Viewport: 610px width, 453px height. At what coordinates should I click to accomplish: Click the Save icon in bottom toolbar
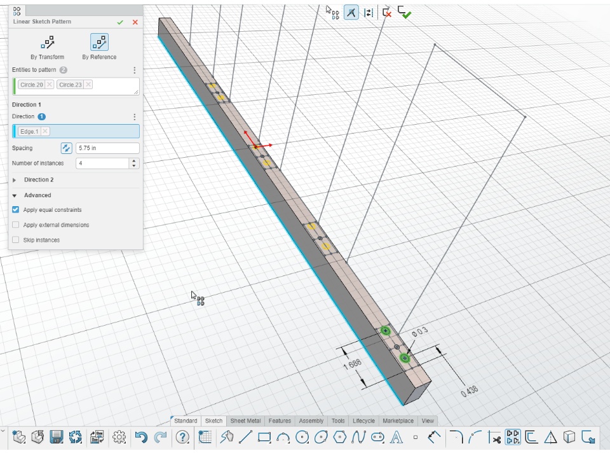coord(57,437)
